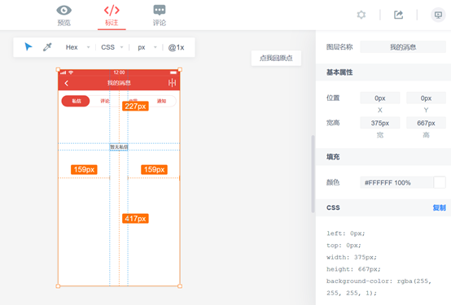Select the 私信 pill tab in mockup
This screenshot has width=451, height=305.
[76, 101]
